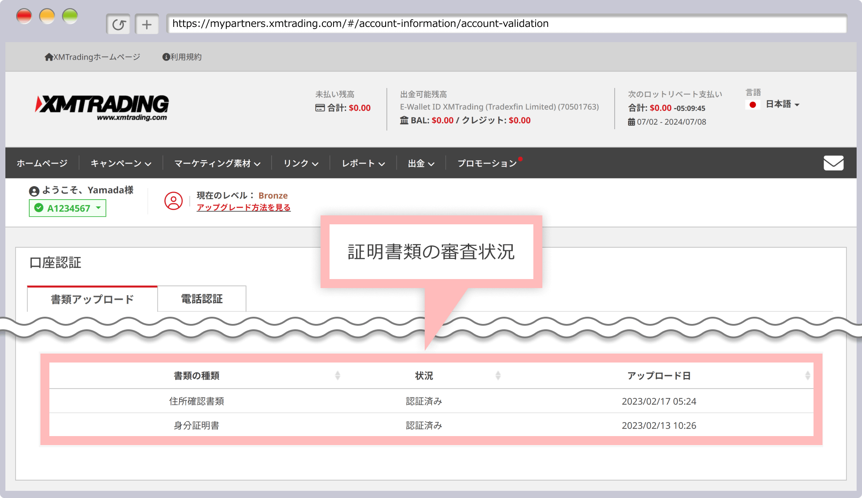
Task: Sort table by 書類の種類 column
Action: point(338,376)
